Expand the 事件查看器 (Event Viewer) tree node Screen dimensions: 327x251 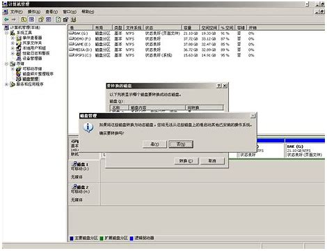point(13,38)
